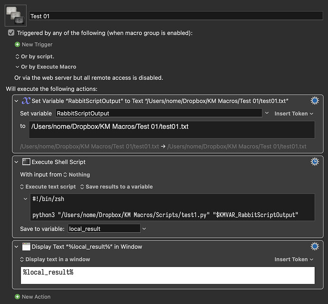Toggle the 'Triggered by any of the following' checkbox
This screenshot has width=328, height=304.
(x=11, y=33)
